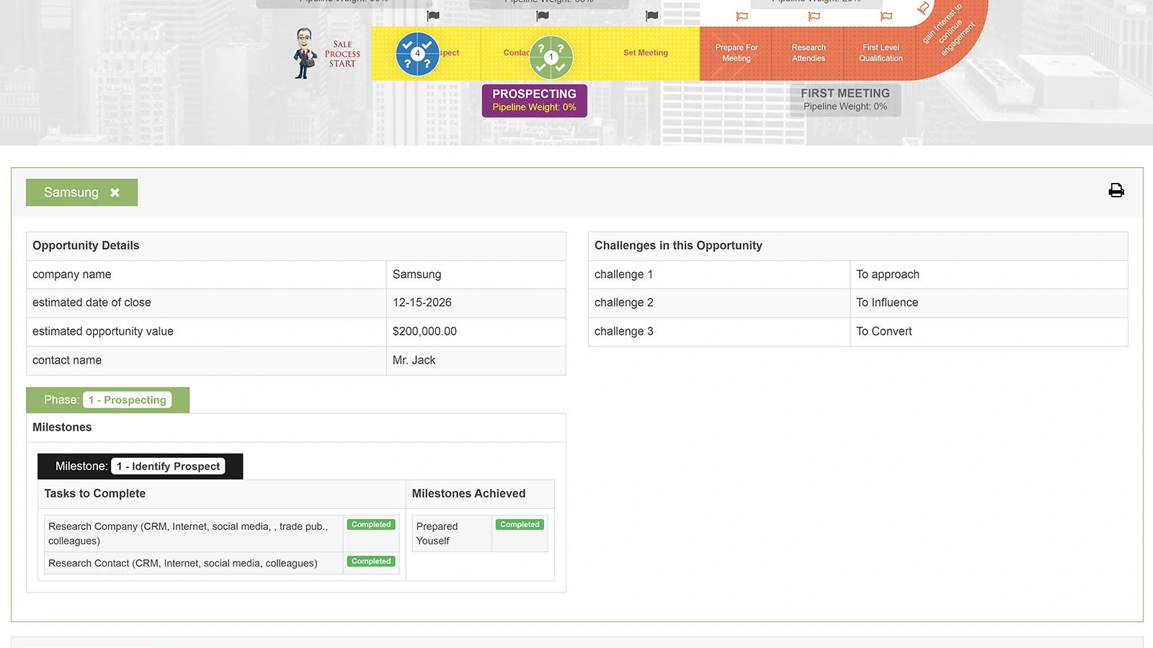Click the FIRST MEETING phase label
The height and width of the screenshot is (648, 1153).
pos(845,99)
